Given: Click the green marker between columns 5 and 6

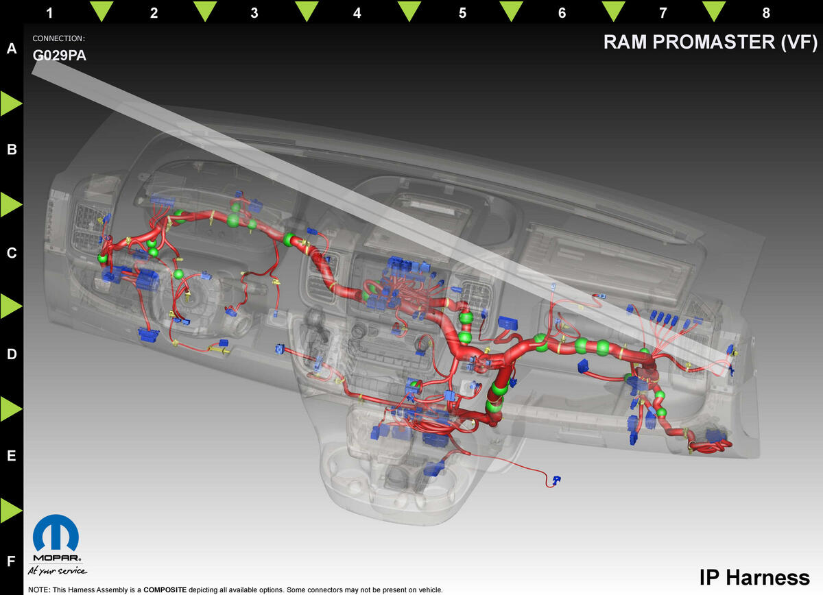Looking at the screenshot, I should 511,11.
